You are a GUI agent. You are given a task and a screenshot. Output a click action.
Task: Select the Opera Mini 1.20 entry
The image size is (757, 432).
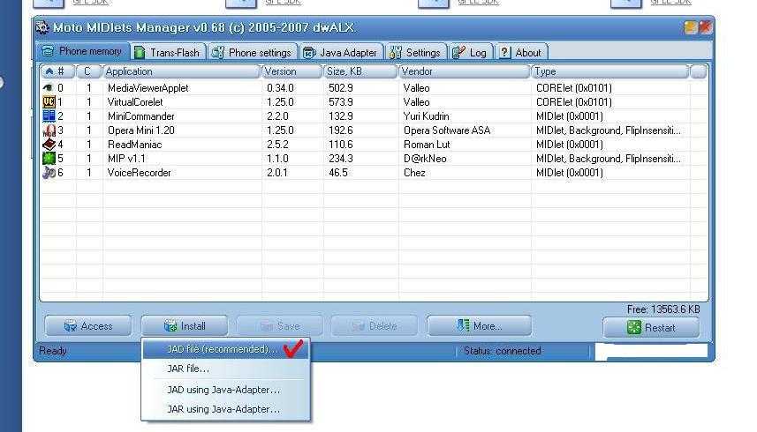(x=141, y=130)
